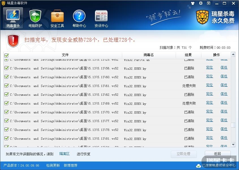Click the skin shirt icon in title bar
This screenshot has height=170, width=239.
[x=193, y=3]
